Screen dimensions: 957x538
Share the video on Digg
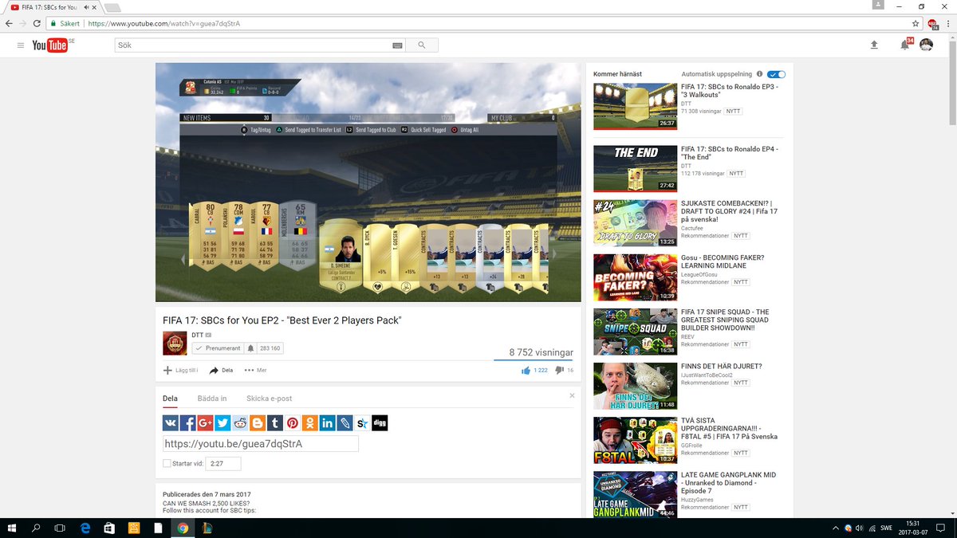point(380,423)
